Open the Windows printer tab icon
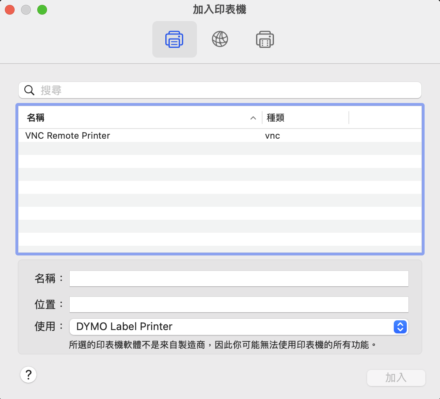The width and height of the screenshot is (440, 399). pyautogui.click(x=265, y=39)
